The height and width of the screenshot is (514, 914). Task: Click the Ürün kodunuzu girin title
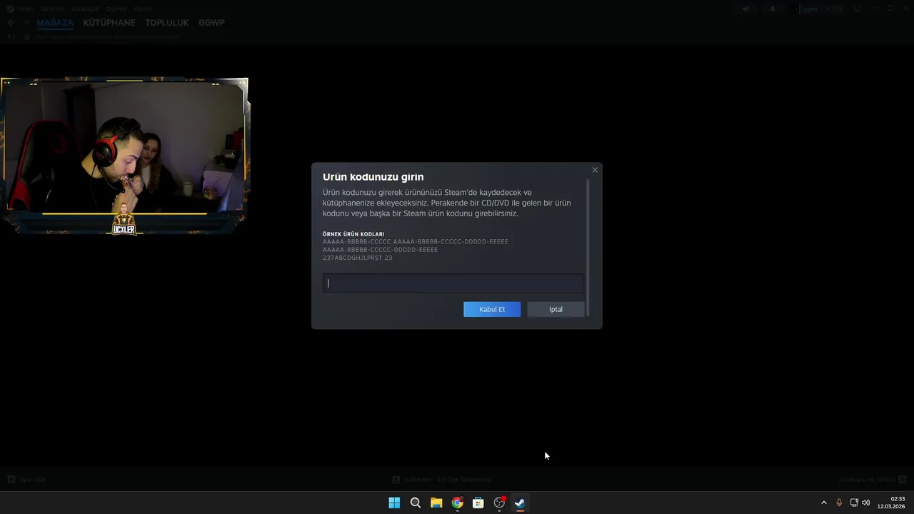373,177
